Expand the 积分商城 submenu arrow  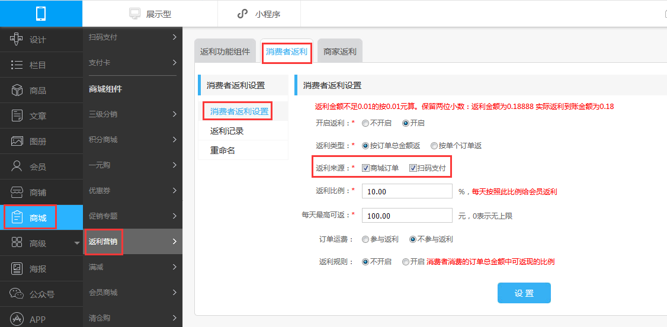click(174, 139)
